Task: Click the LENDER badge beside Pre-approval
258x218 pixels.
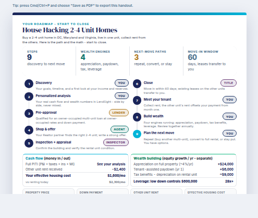Action: coord(119,113)
